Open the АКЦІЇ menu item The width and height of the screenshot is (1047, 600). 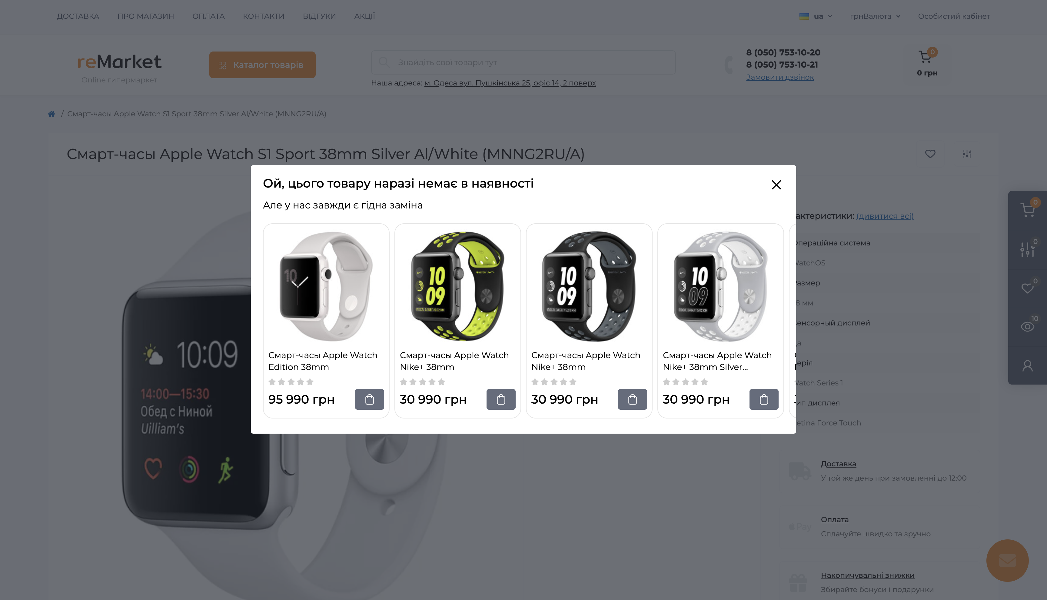364,16
